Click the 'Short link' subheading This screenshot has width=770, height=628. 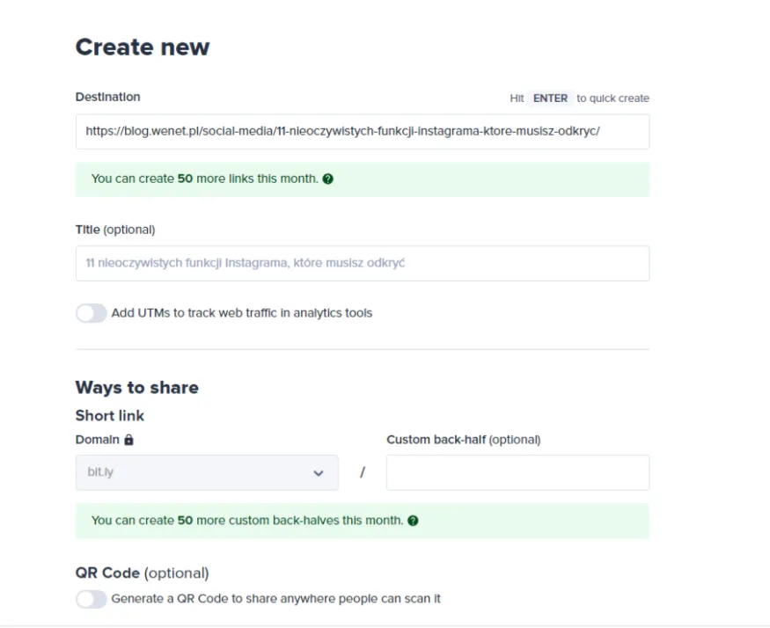pyautogui.click(x=110, y=415)
